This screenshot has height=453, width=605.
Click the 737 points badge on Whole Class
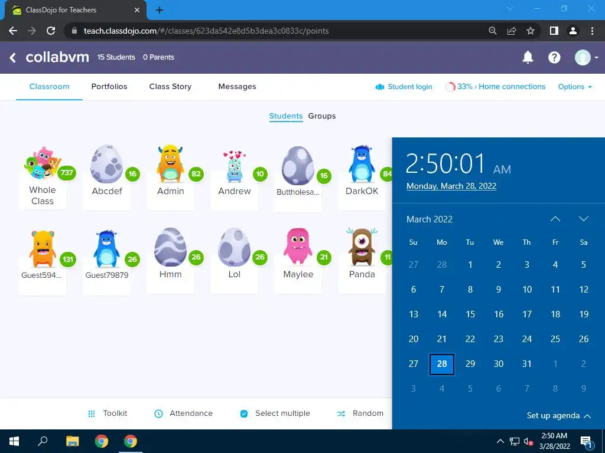(x=67, y=173)
